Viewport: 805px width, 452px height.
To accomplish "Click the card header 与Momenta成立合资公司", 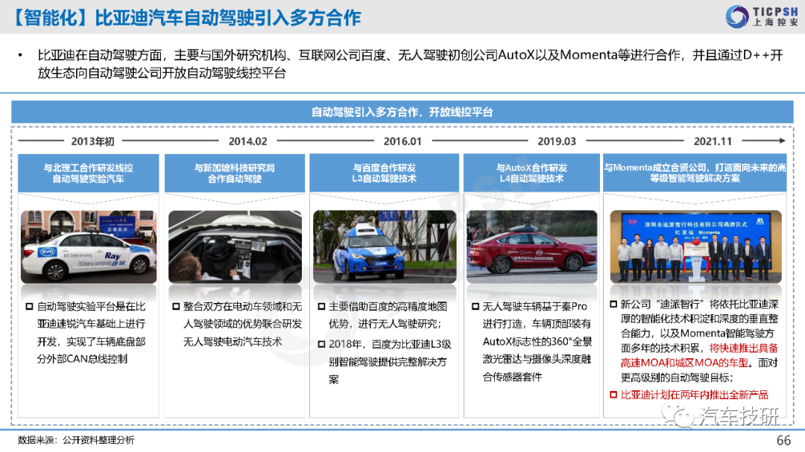I will [x=695, y=173].
